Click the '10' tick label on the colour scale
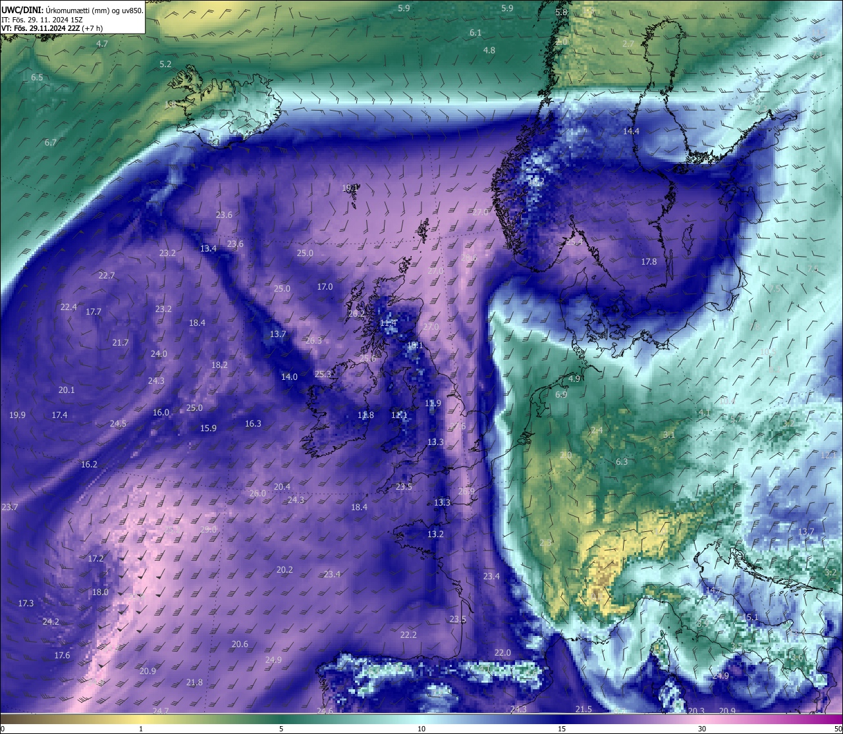This screenshot has width=843, height=734. (x=421, y=729)
